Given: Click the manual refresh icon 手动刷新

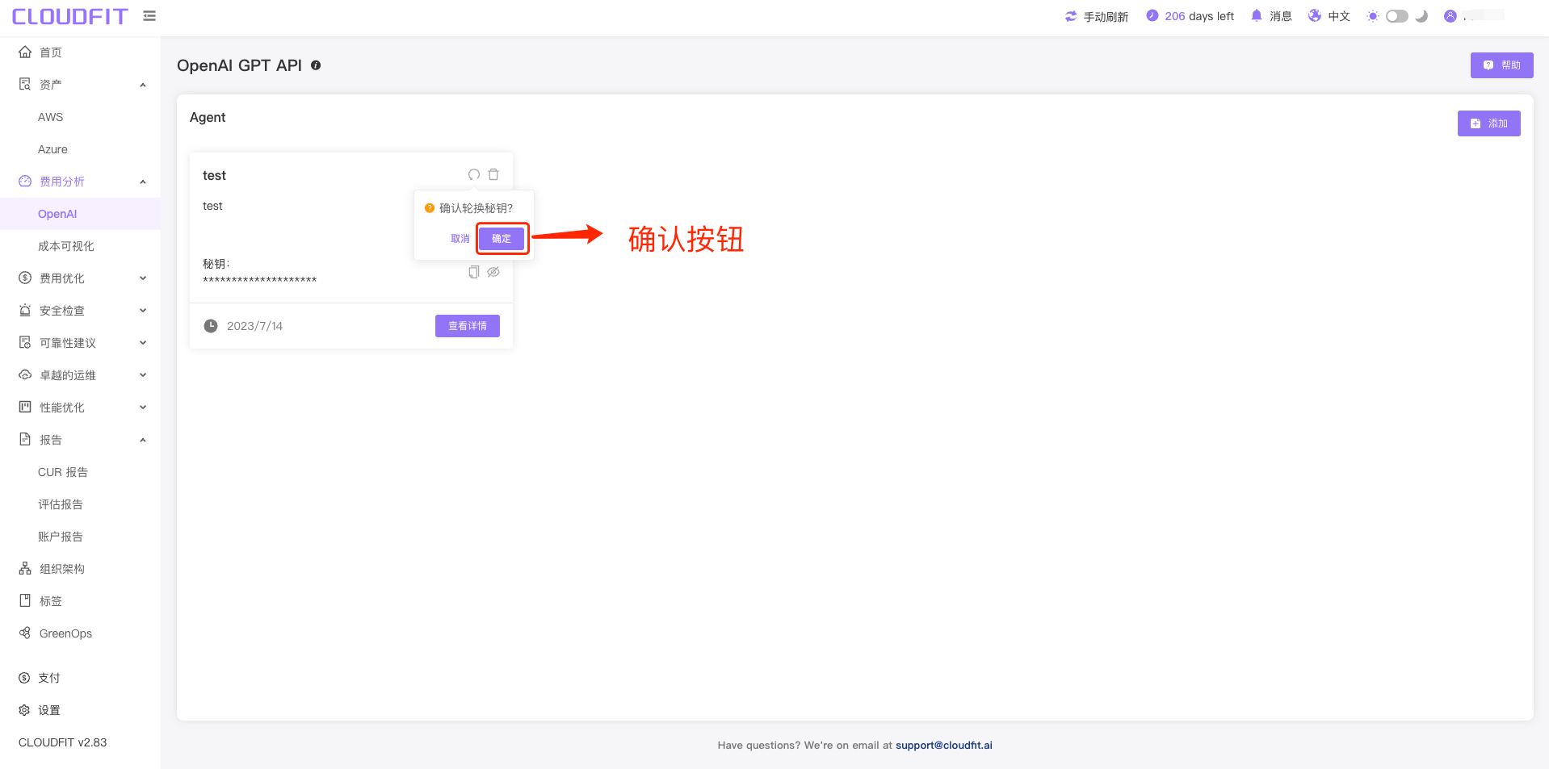Looking at the screenshot, I should [1071, 16].
